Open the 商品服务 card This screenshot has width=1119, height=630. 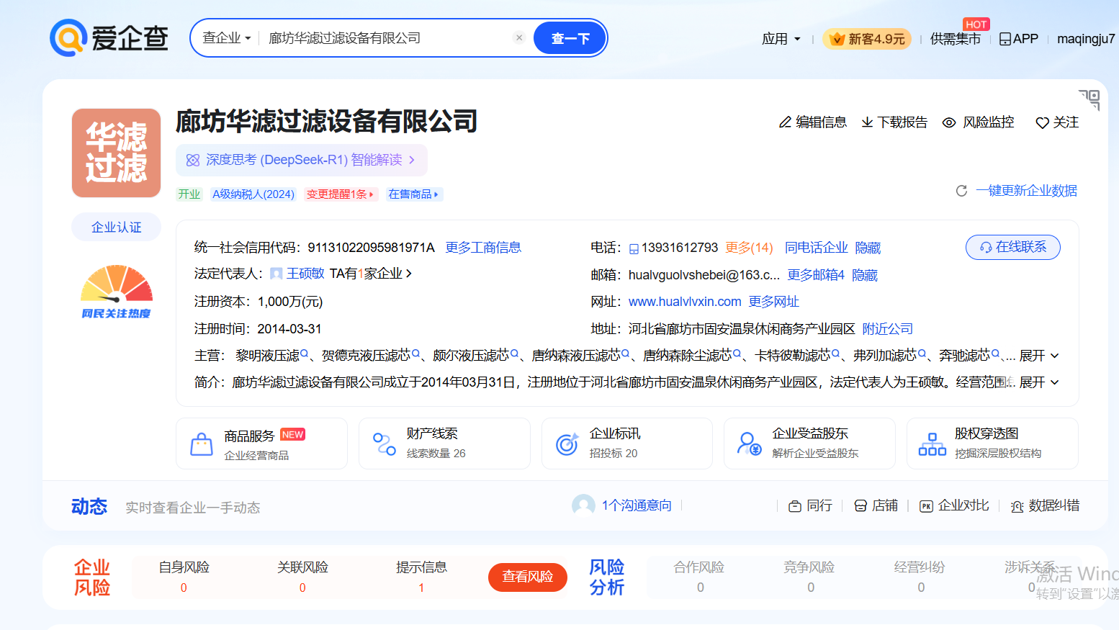[x=261, y=444]
